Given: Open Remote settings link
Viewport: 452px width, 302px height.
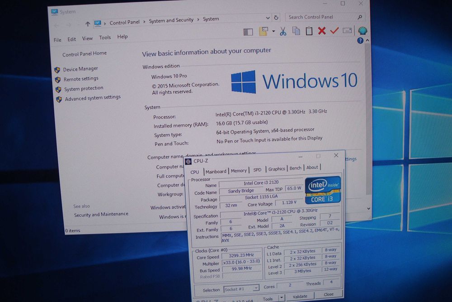Looking at the screenshot, I should coord(81,78).
